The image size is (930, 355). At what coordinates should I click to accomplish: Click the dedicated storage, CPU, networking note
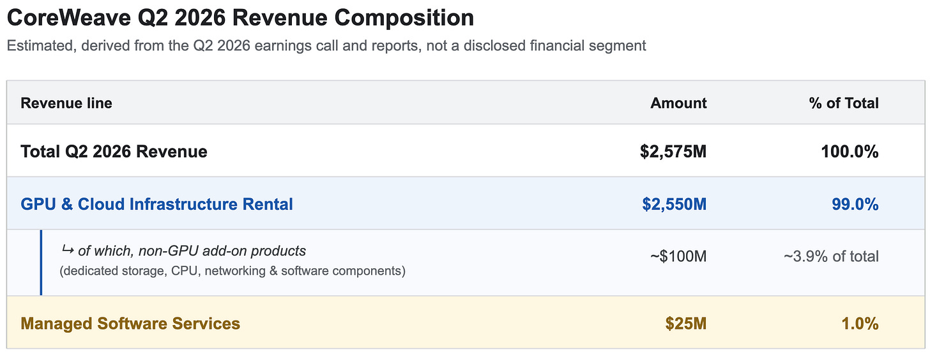coord(232,271)
